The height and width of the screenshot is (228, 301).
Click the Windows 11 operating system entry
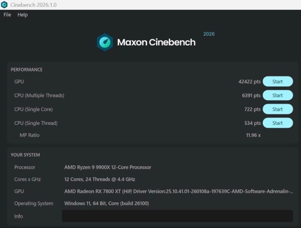pyautogui.click(x=106, y=204)
